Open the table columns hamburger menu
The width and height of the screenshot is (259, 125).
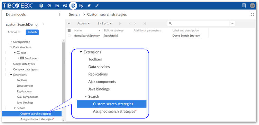tap(69, 30)
